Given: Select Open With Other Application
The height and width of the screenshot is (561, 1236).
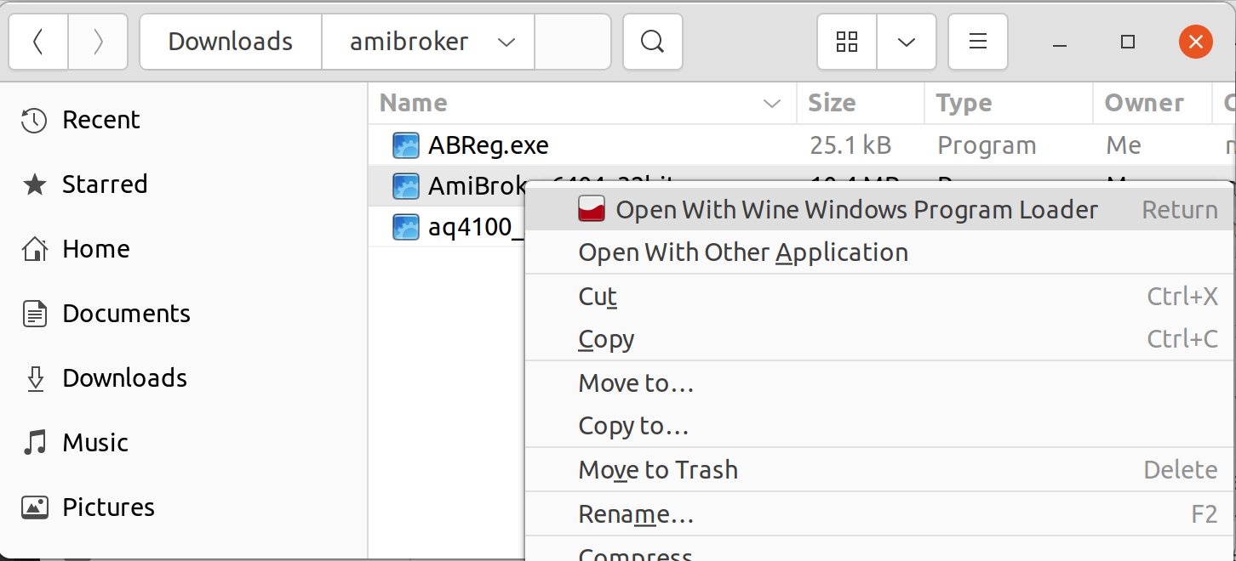Looking at the screenshot, I should coord(742,252).
